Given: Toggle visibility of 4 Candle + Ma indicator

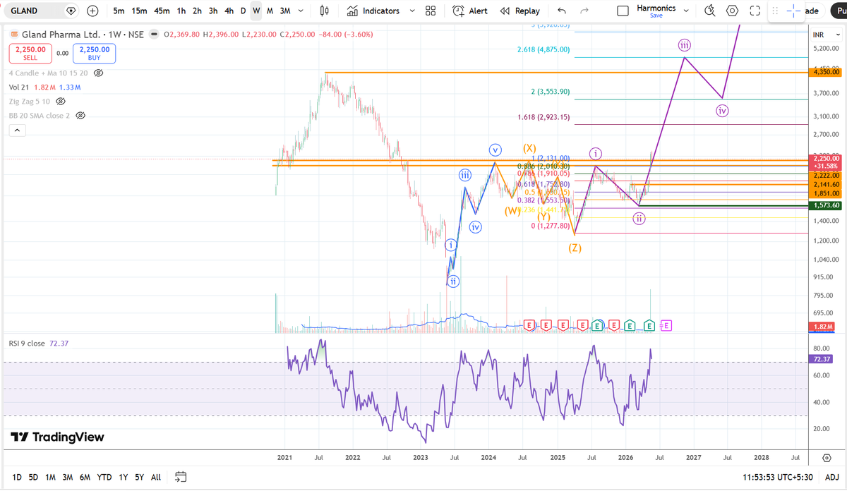Looking at the screenshot, I should point(98,73).
